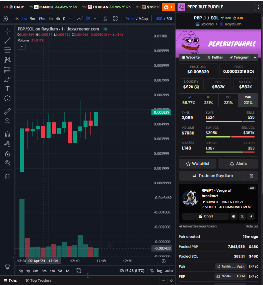Select the 15m interval

click(42, 19)
